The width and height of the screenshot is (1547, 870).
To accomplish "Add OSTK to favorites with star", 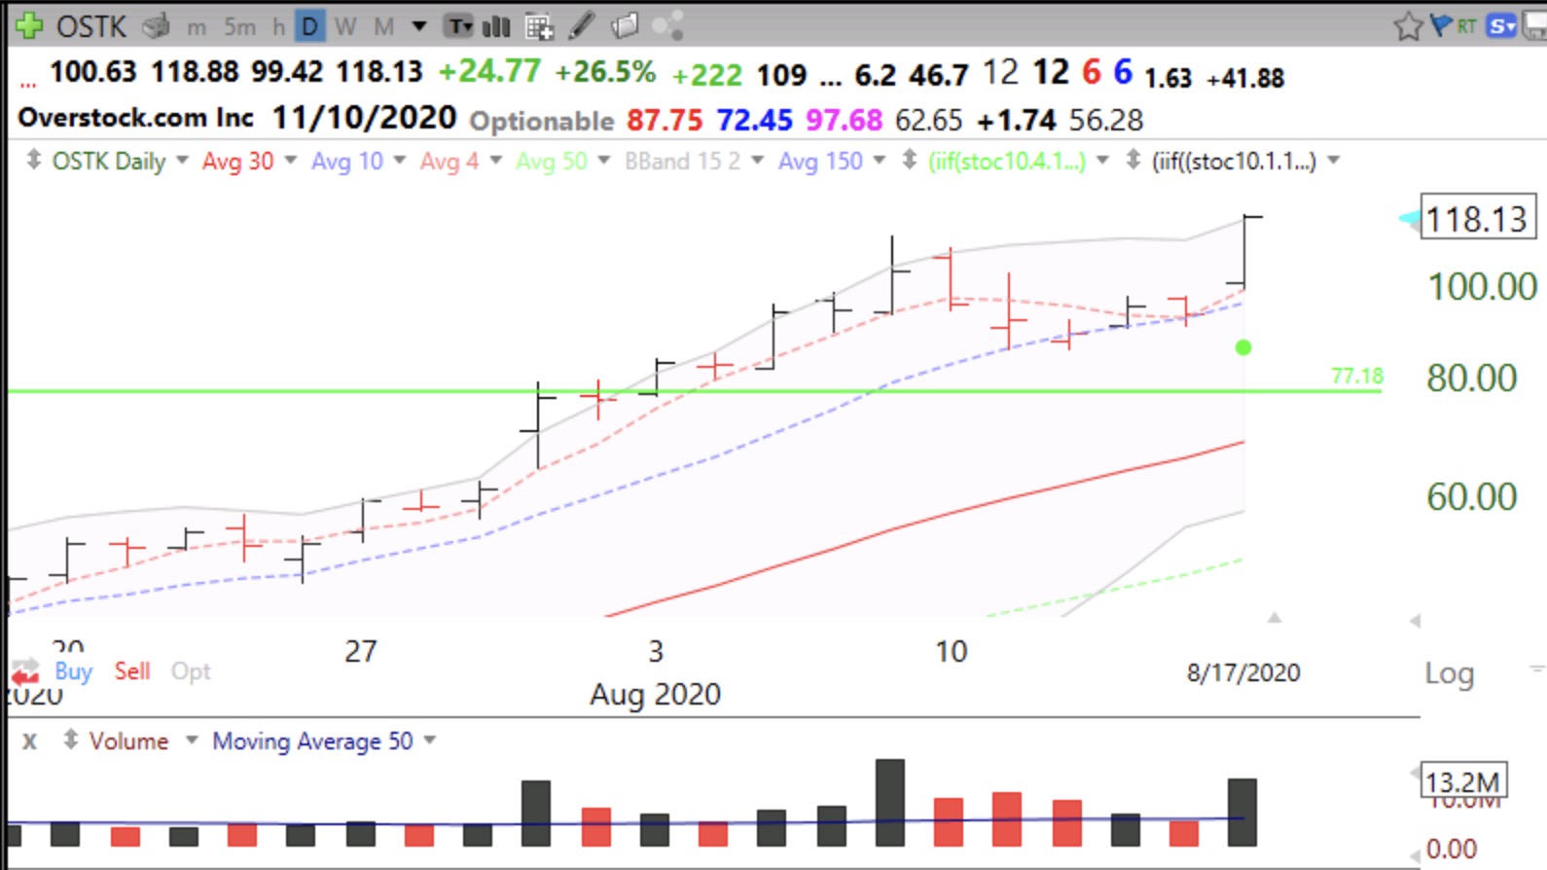I will pos(1408,26).
